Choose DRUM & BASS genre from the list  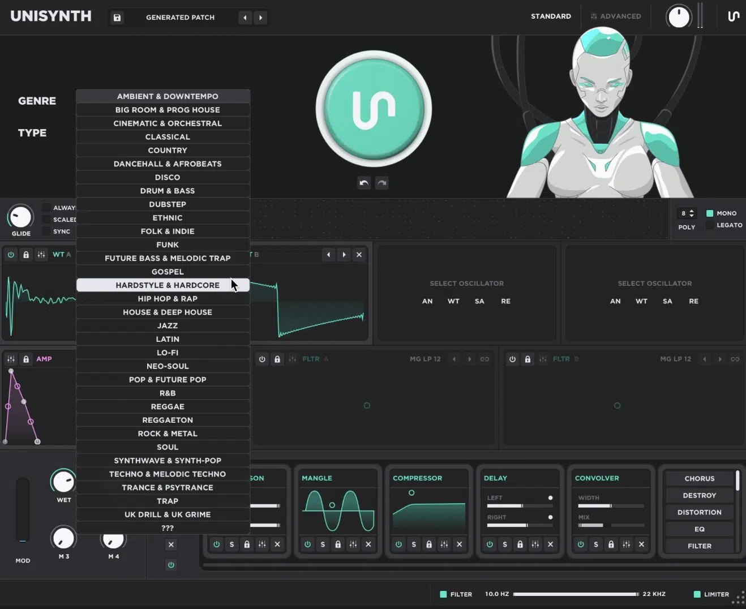pos(168,191)
